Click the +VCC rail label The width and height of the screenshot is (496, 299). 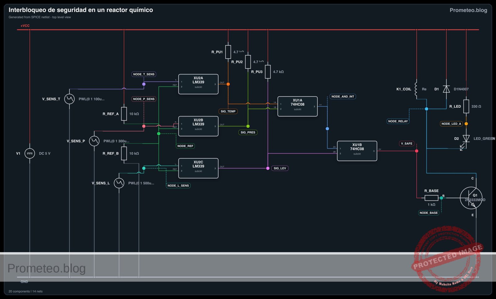click(25, 26)
